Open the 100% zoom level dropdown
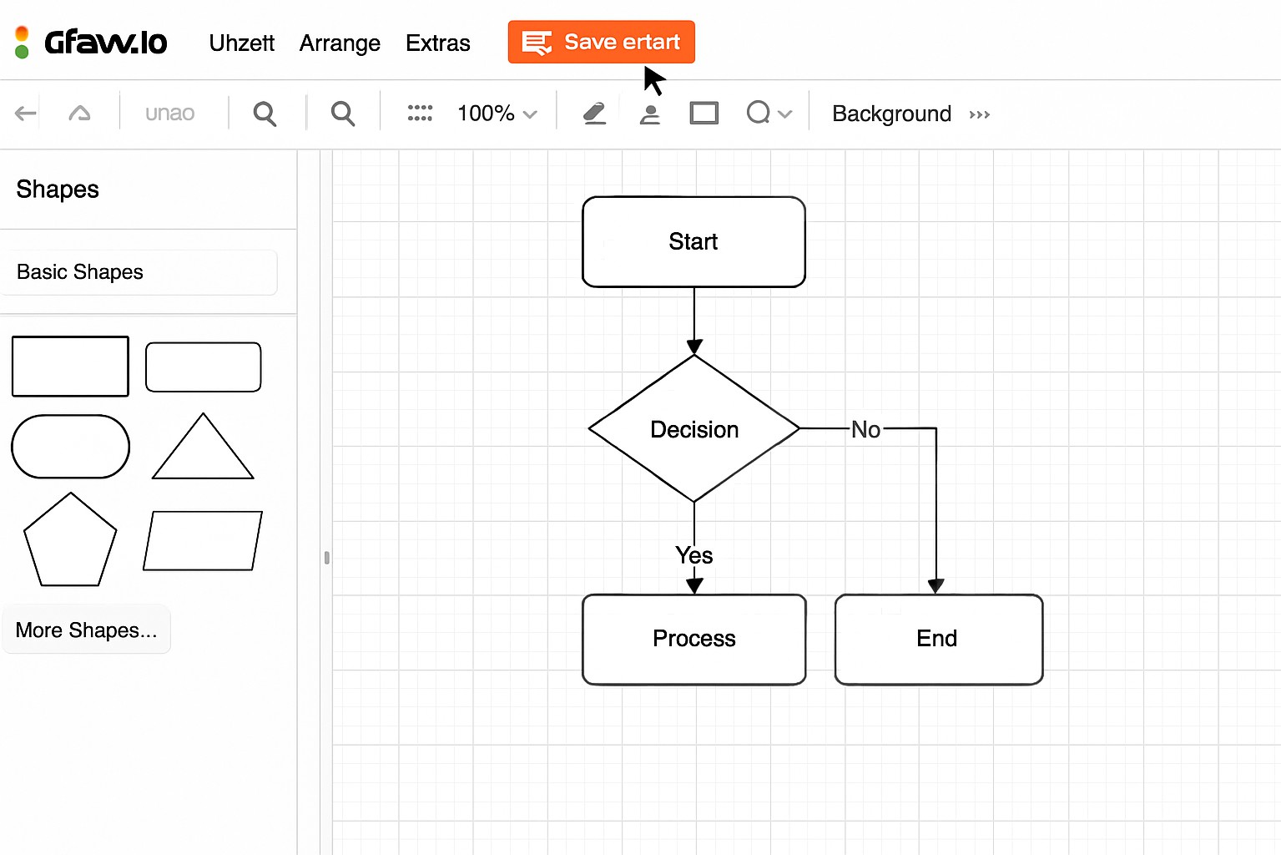The height and width of the screenshot is (855, 1281). tap(497, 114)
